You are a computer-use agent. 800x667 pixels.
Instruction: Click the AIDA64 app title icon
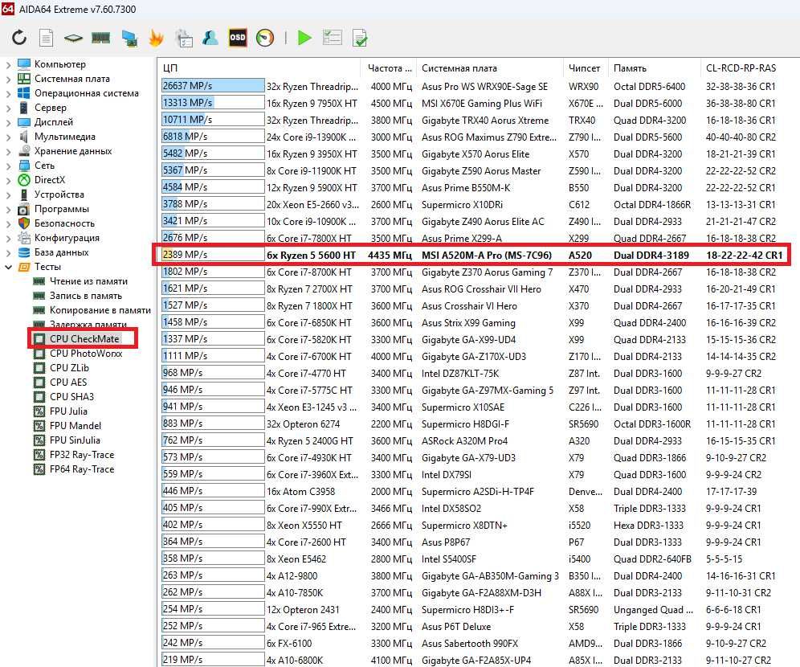pos(8,9)
